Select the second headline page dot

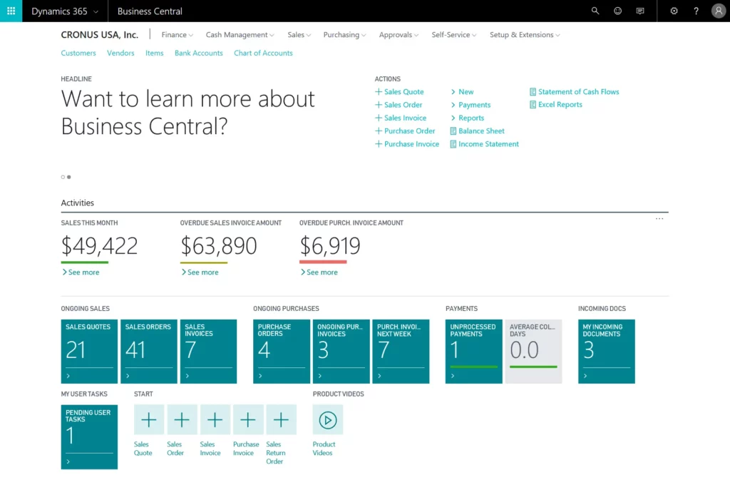69,177
